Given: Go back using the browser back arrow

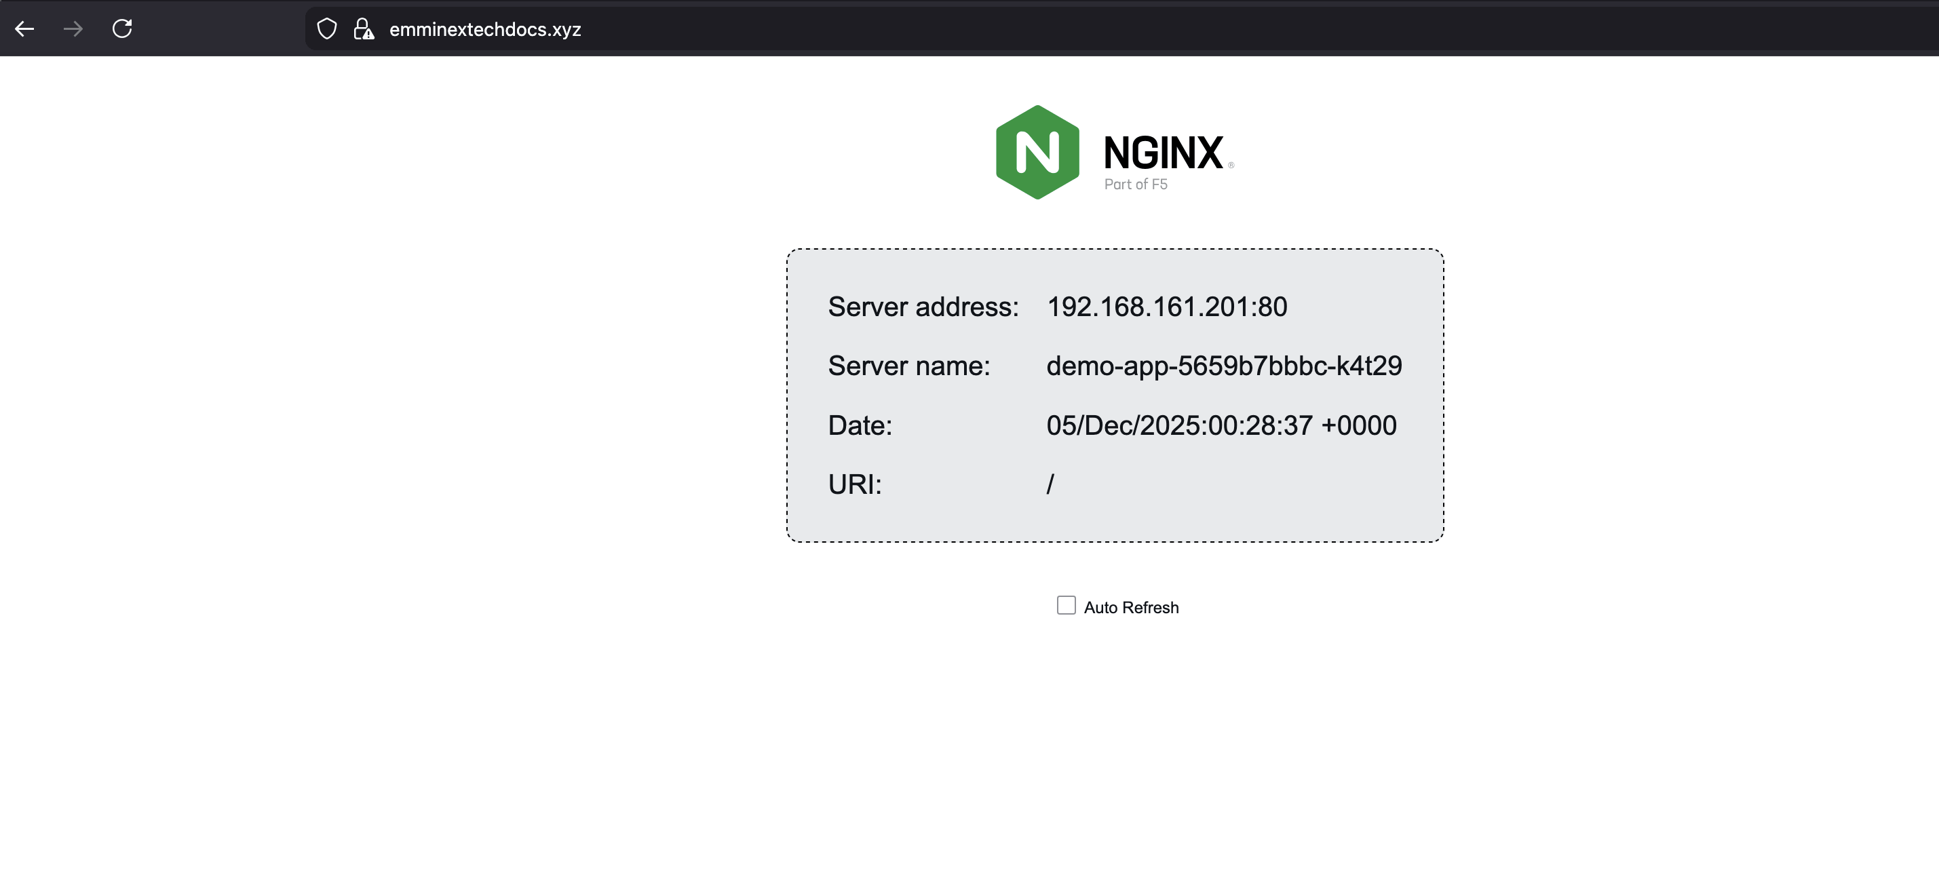Looking at the screenshot, I should (x=25, y=29).
